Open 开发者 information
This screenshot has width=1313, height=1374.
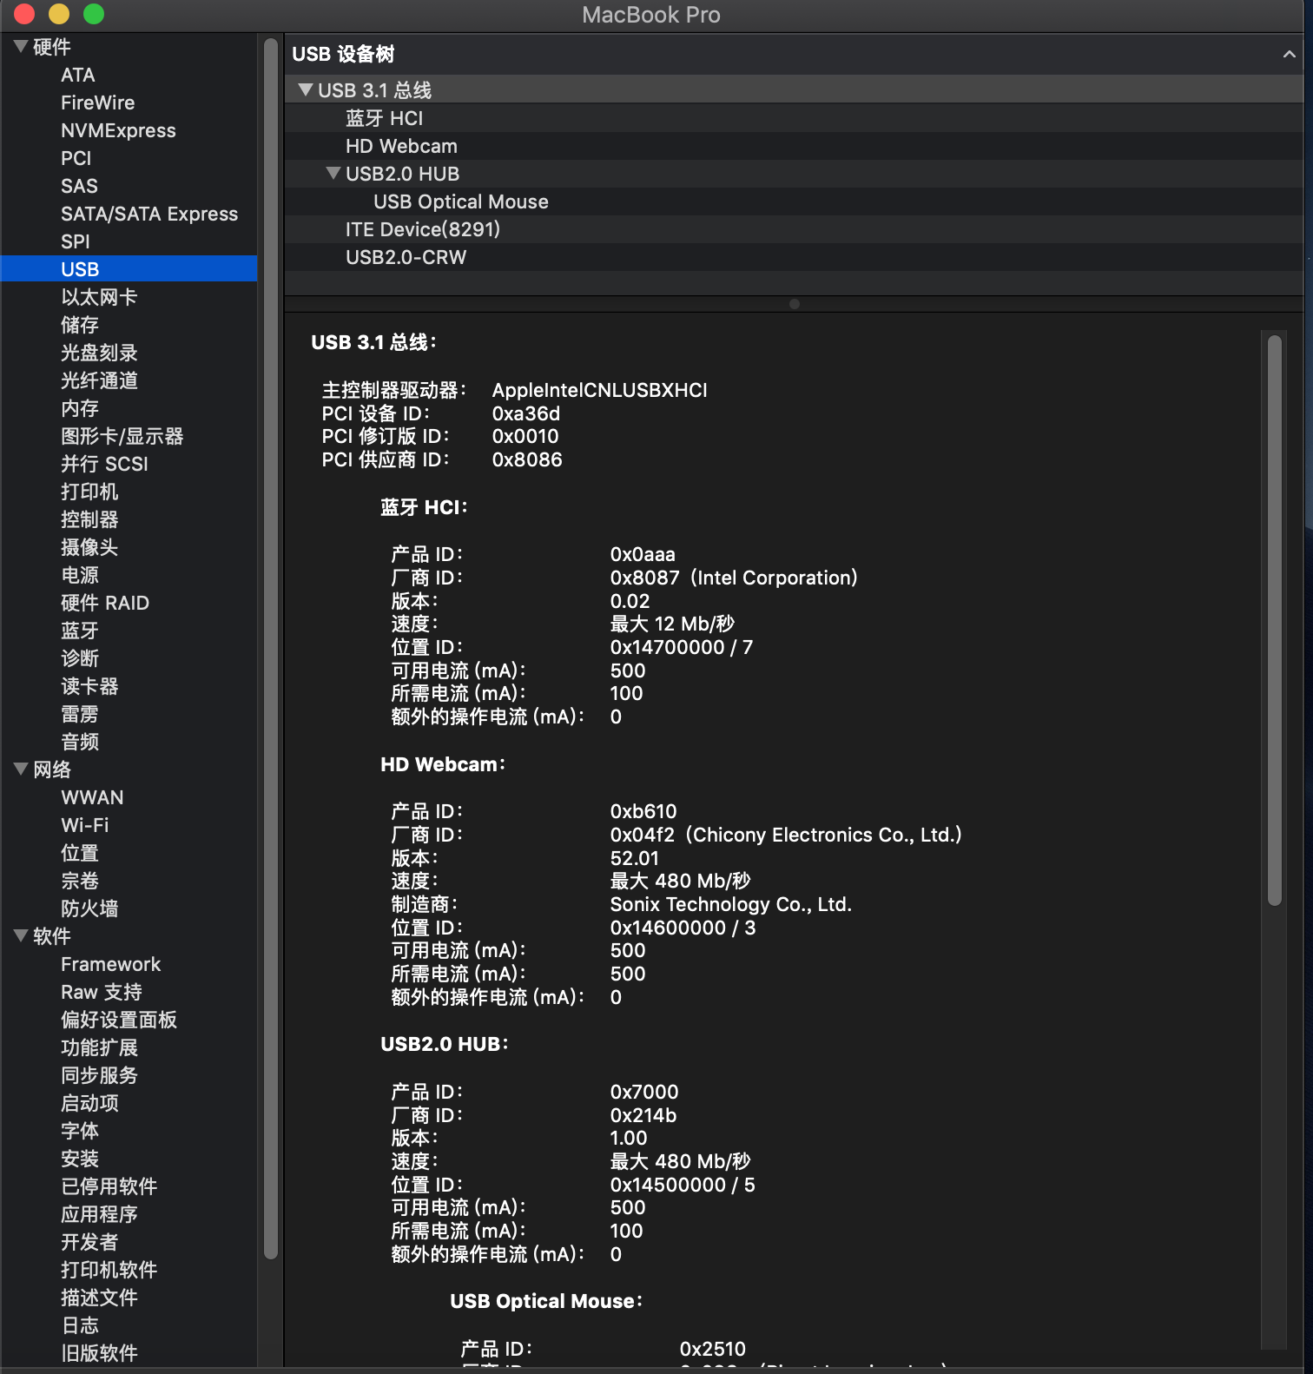coord(89,1242)
